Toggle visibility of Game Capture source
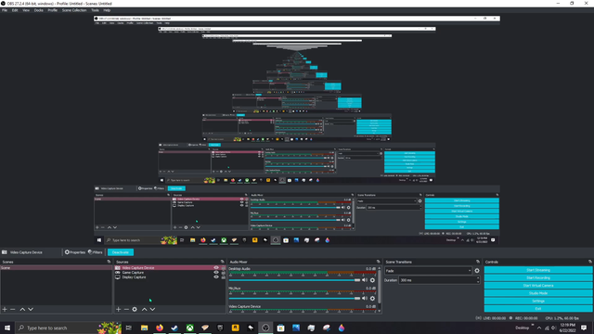 [216, 272]
